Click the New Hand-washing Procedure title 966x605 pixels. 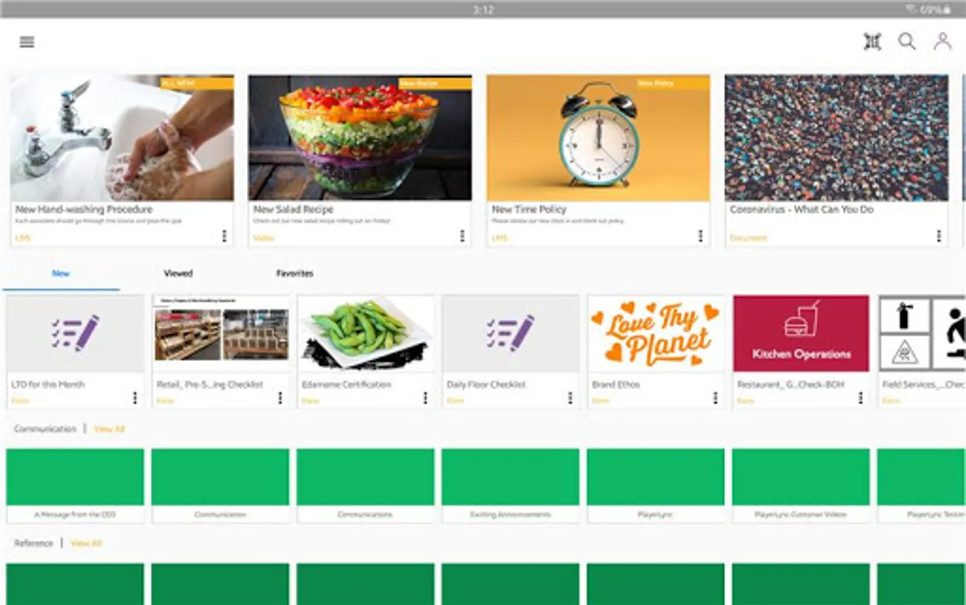pos(84,209)
